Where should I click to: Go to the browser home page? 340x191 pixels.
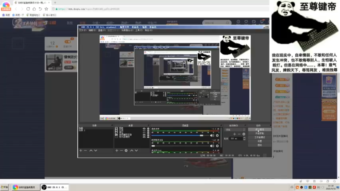pyautogui.click(x=34, y=9)
